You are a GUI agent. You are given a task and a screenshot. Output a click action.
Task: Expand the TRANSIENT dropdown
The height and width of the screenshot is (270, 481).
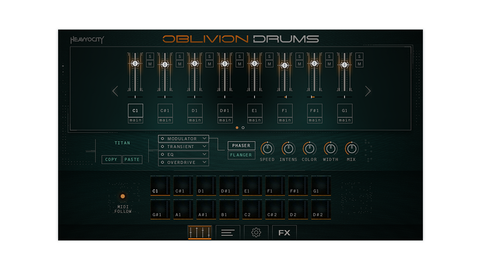[205, 146]
